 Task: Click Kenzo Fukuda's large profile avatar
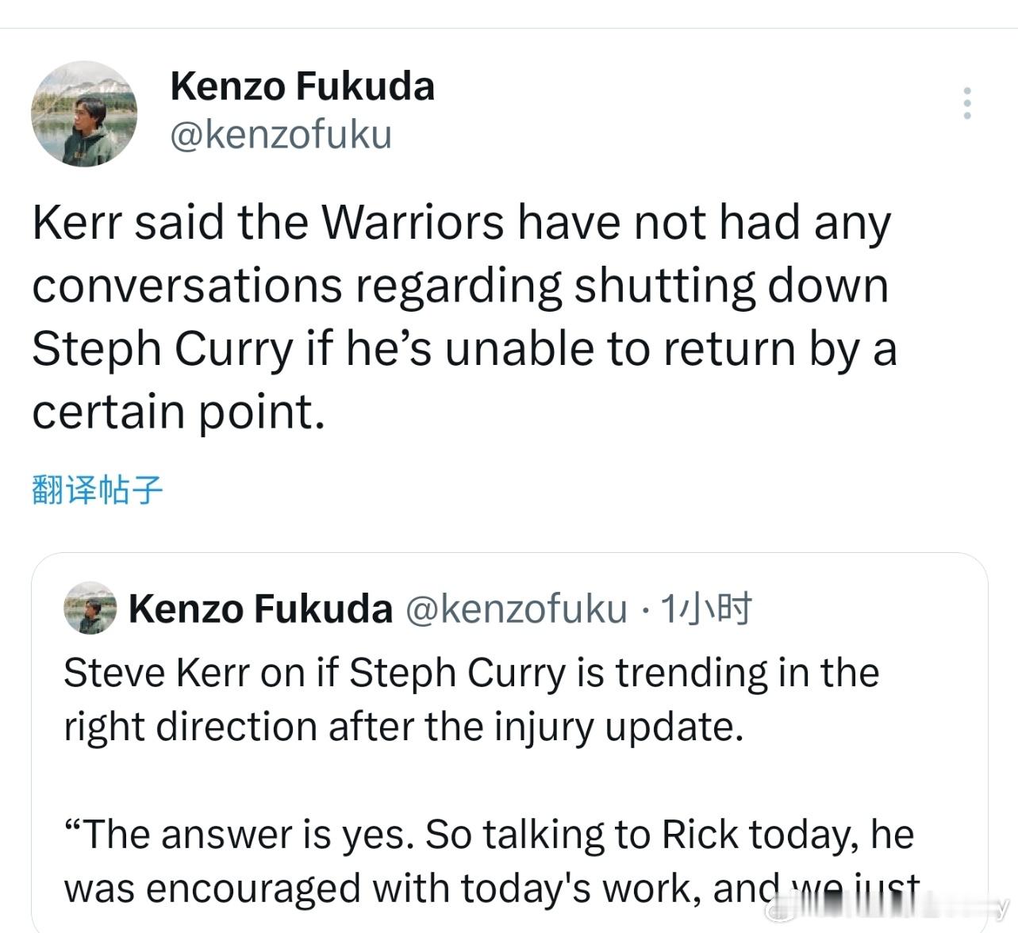tap(84, 113)
